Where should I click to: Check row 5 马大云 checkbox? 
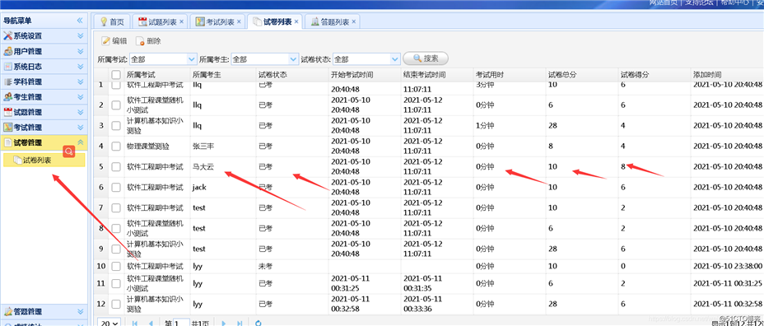point(116,166)
